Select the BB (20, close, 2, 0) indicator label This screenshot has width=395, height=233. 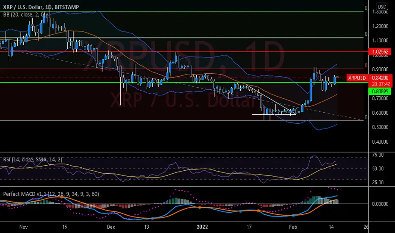tap(23, 14)
